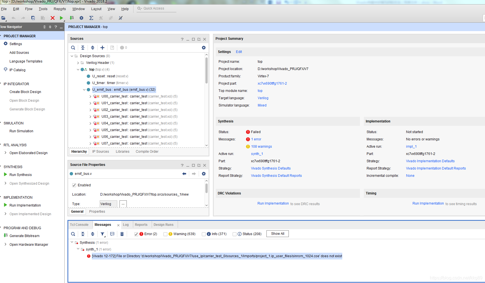Uncheck the Error messages filter
Viewport: 485px width, 283px height.
click(x=136, y=234)
